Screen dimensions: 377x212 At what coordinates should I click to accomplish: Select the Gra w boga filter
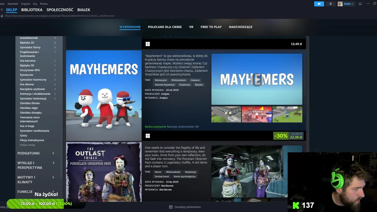(x=27, y=126)
